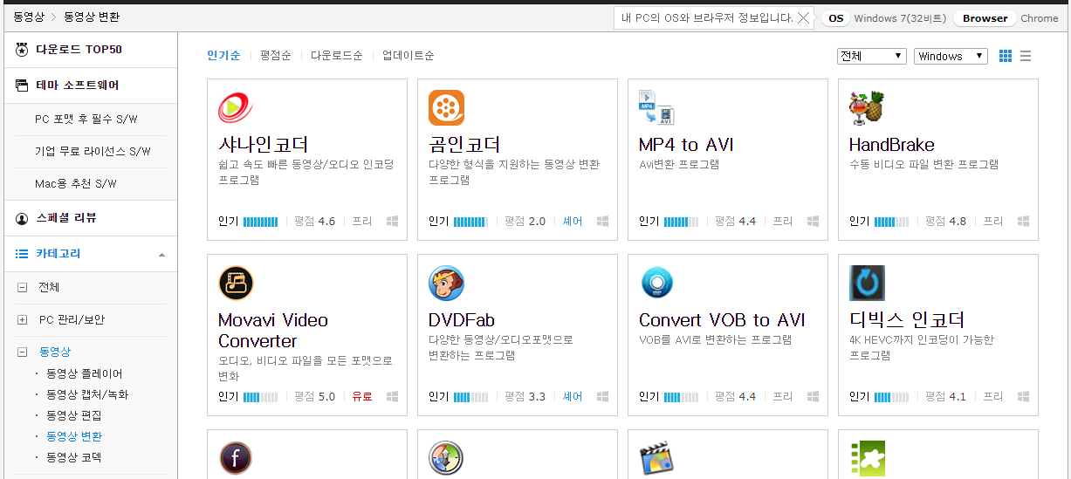The width and height of the screenshot is (1071, 479).
Task: Click Windows logo on 샤나인코더 card
Action: [393, 222]
